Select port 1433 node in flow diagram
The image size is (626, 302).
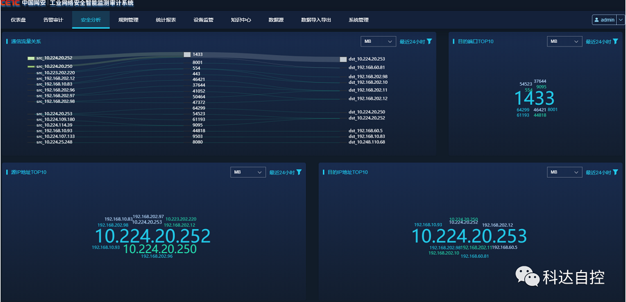point(188,55)
